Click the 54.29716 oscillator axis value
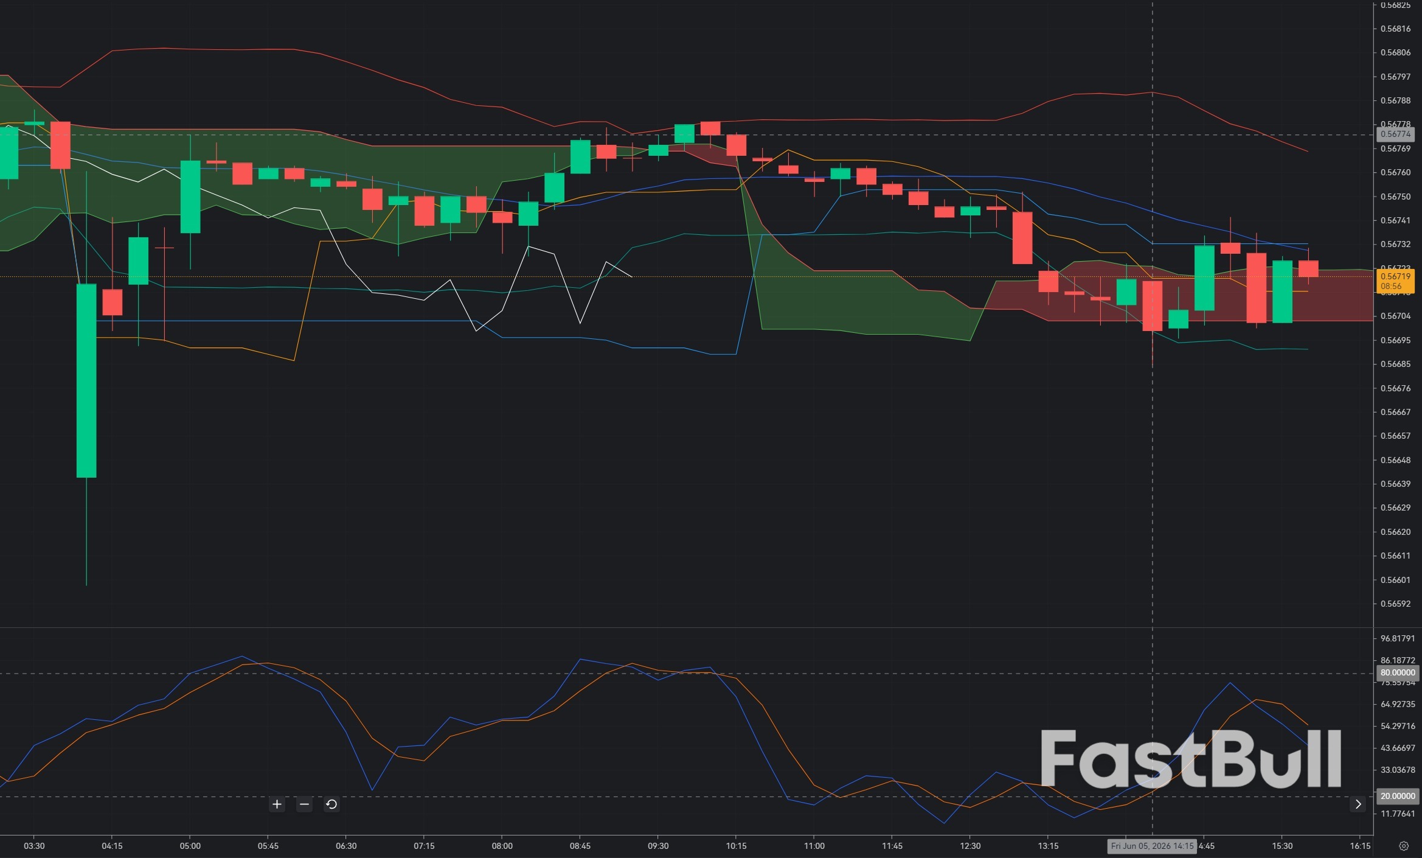Screen dimensions: 1422x858 click(1397, 726)
